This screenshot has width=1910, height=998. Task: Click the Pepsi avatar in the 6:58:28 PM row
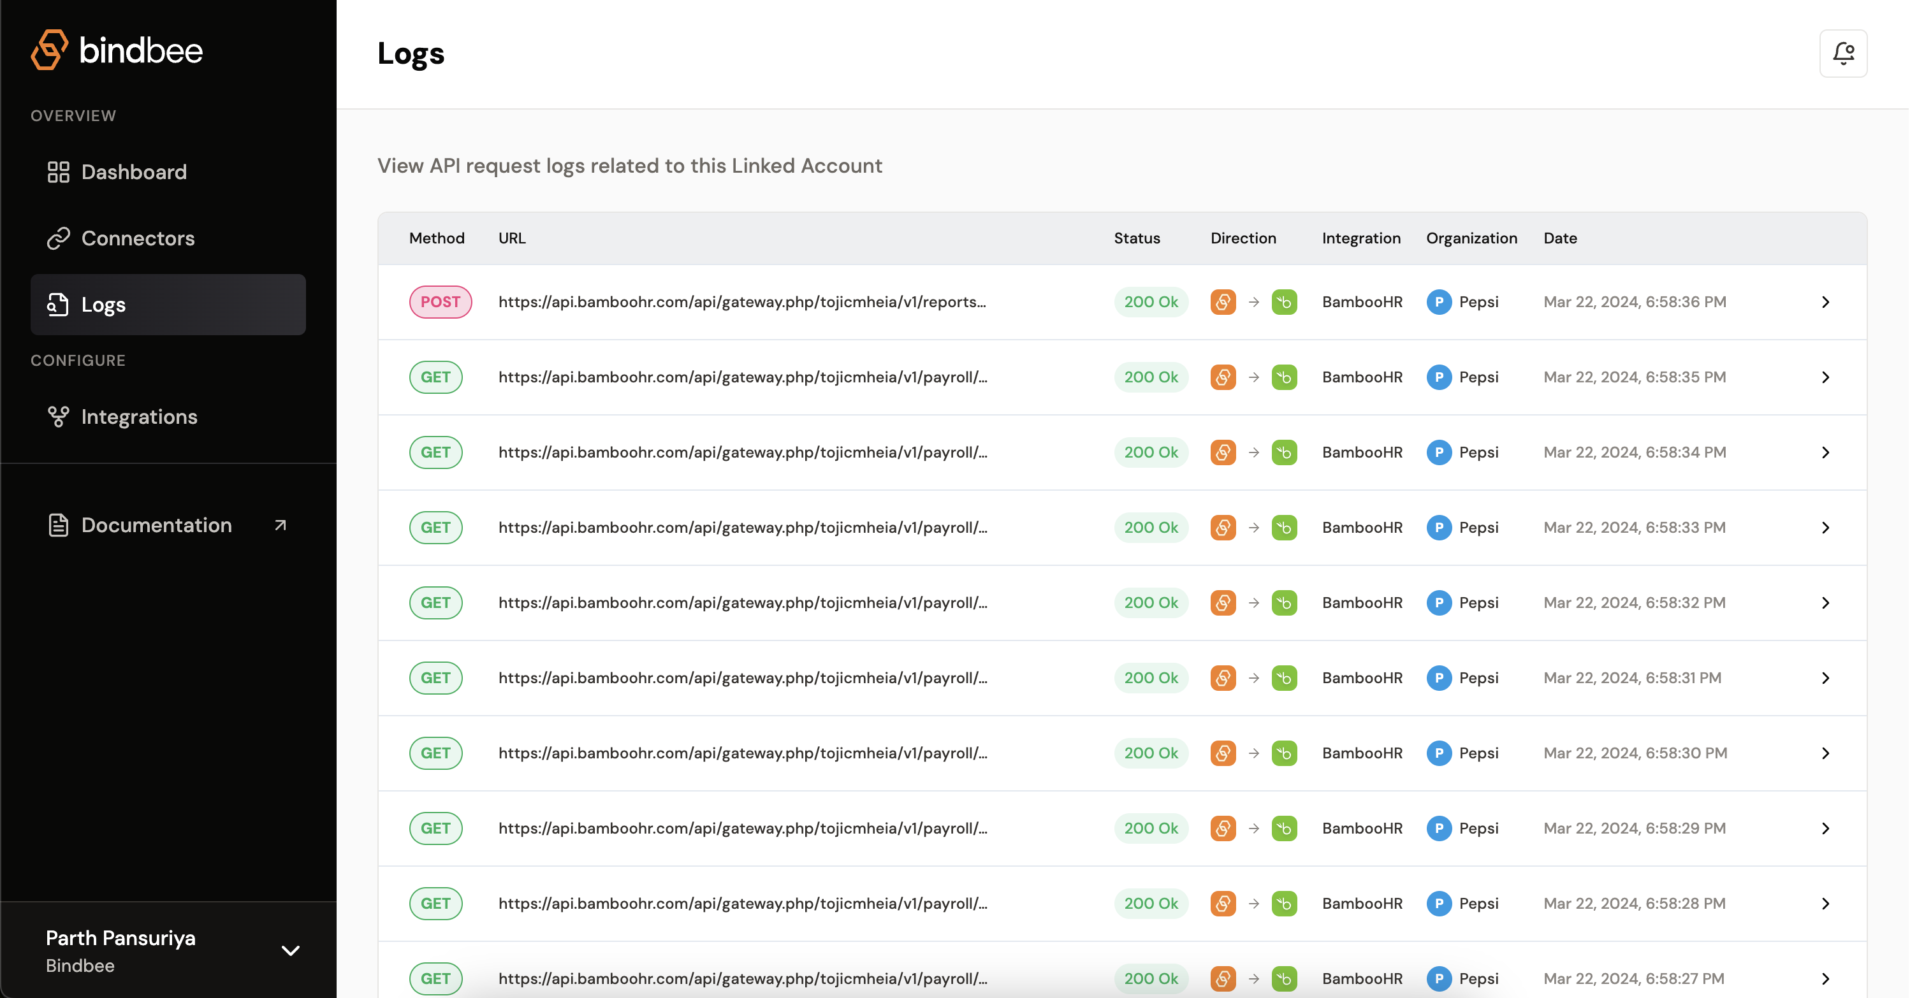pos(1438,903)
